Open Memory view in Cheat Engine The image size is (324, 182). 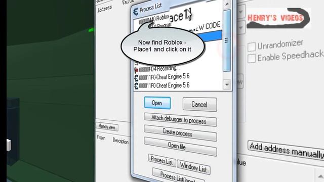pyautogui.click(x=107, y=127)
